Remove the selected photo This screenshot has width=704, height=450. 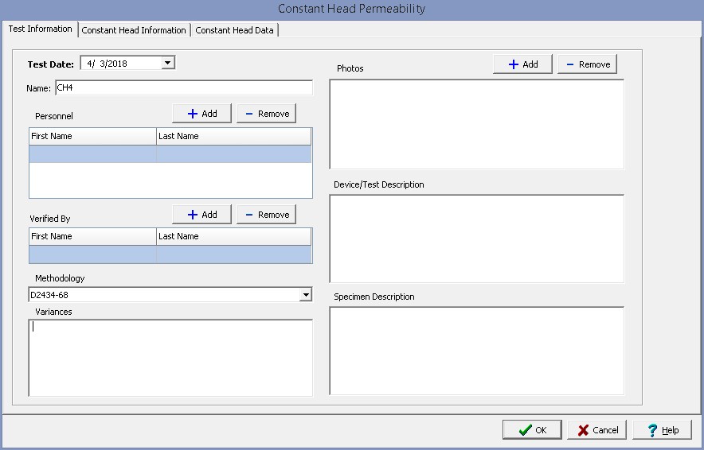click(x=587, y=64)
